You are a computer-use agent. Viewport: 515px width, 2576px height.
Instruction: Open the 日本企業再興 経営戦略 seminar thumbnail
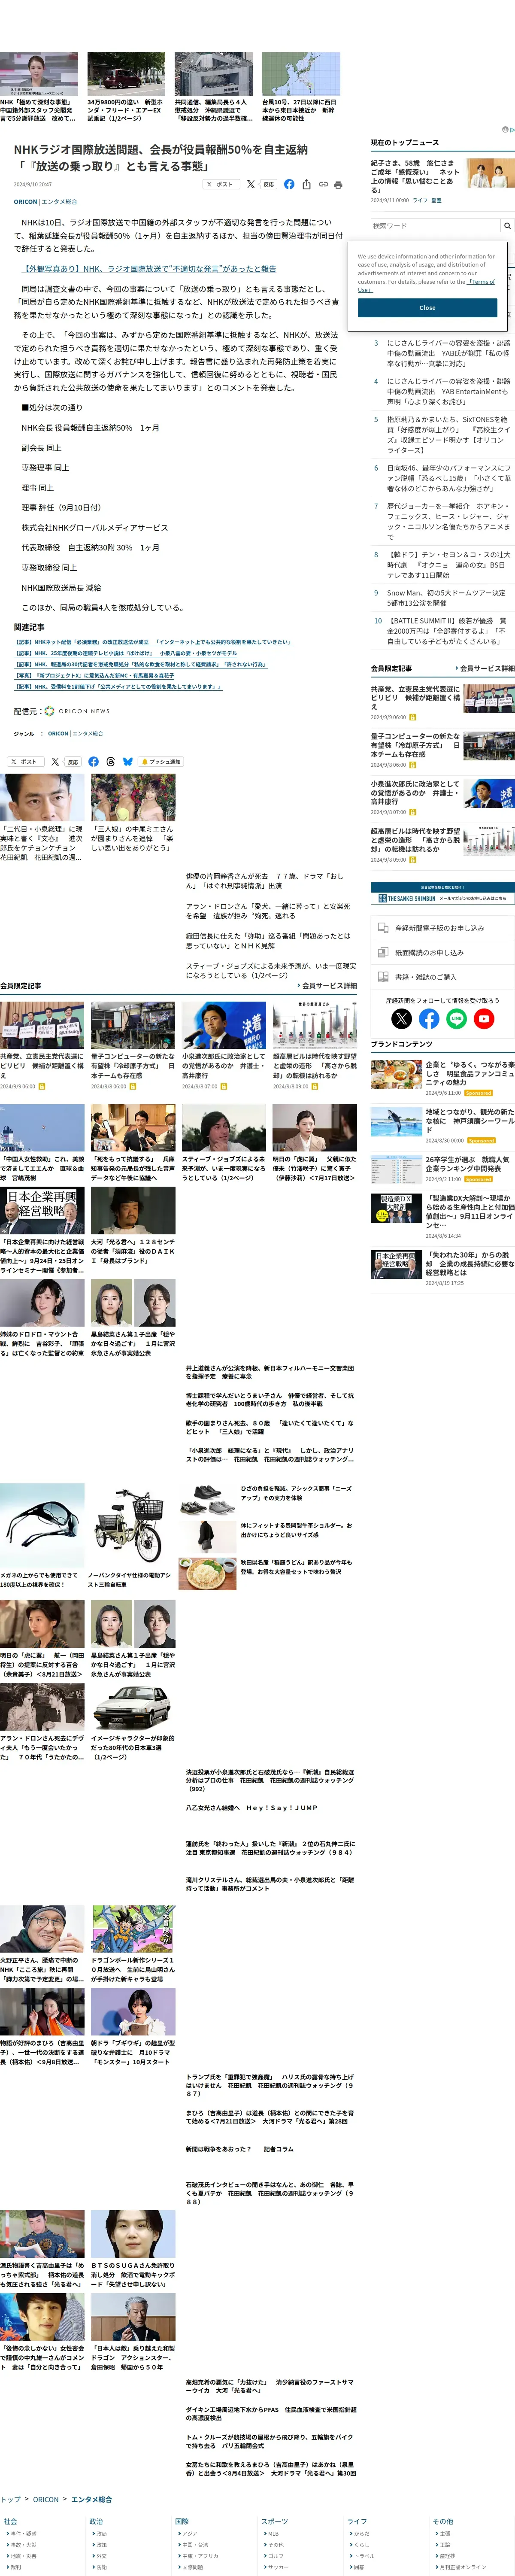pos(42,1209)
